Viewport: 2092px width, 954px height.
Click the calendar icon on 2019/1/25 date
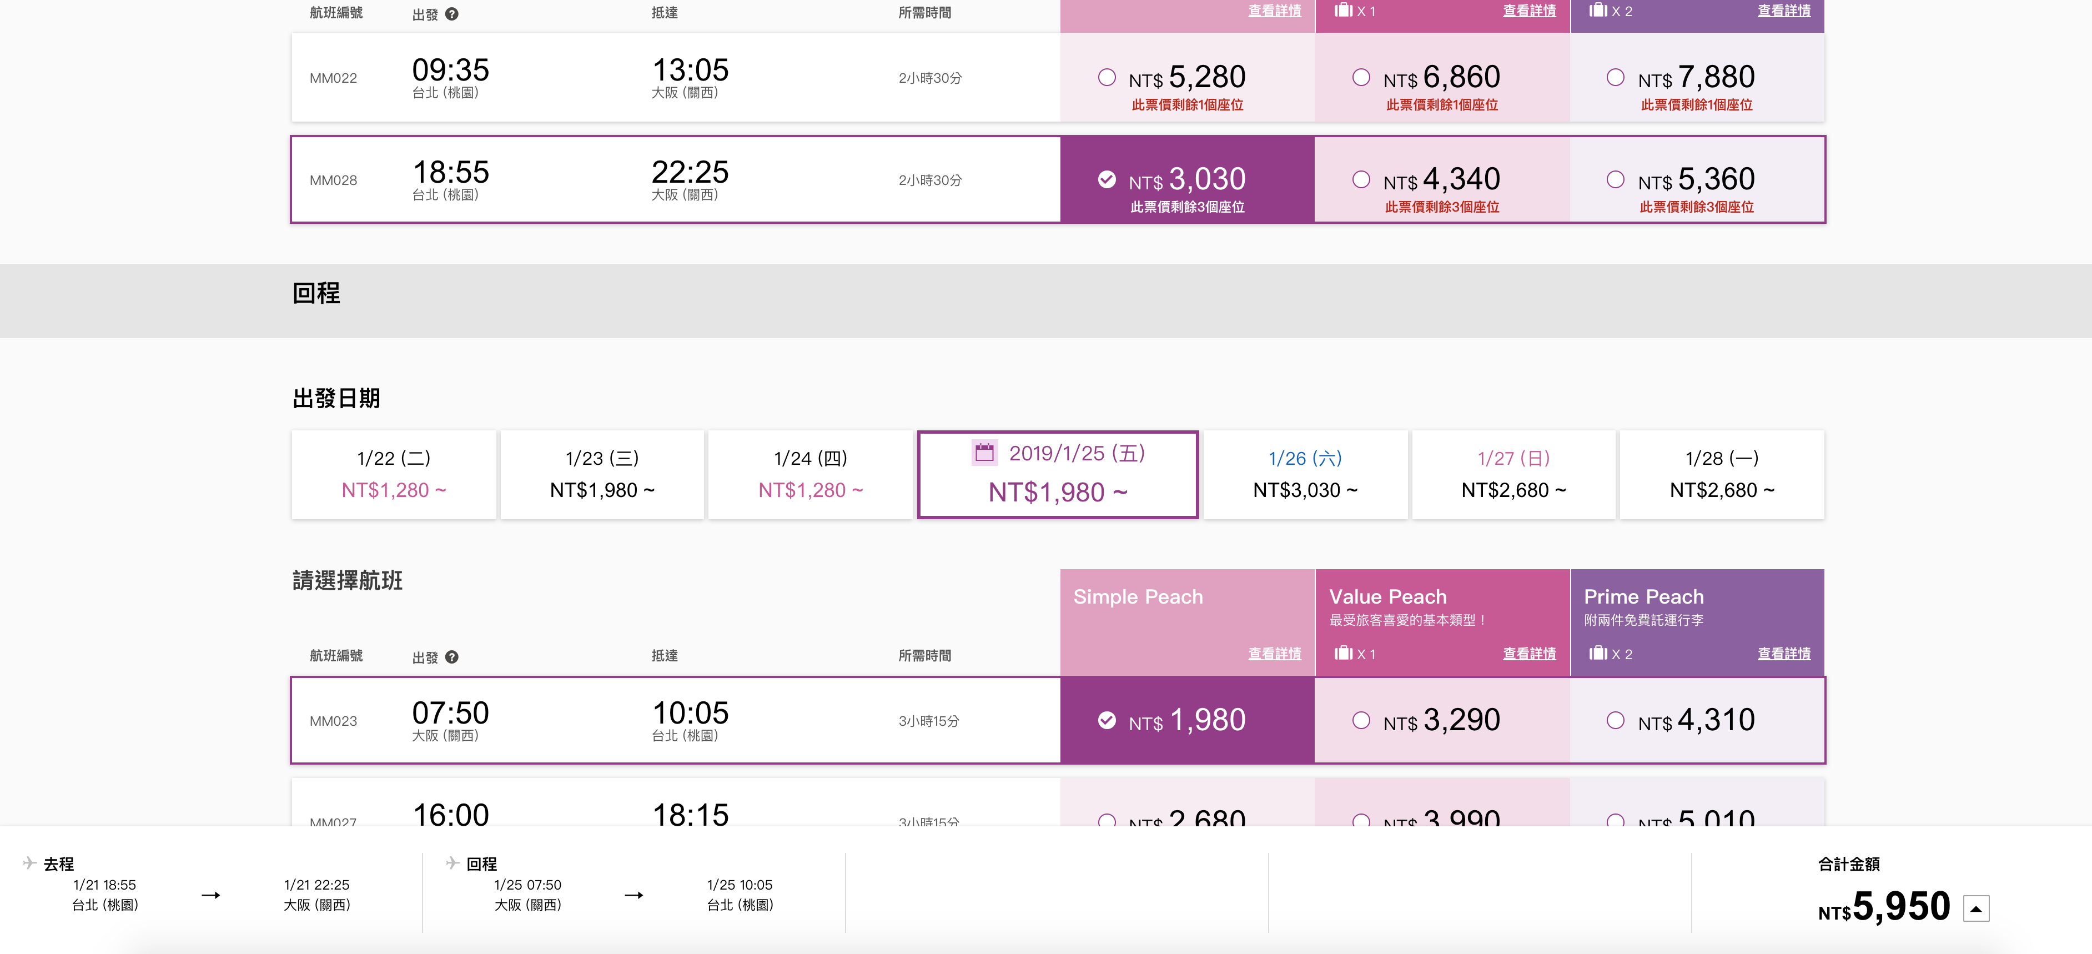coord(984,452)
